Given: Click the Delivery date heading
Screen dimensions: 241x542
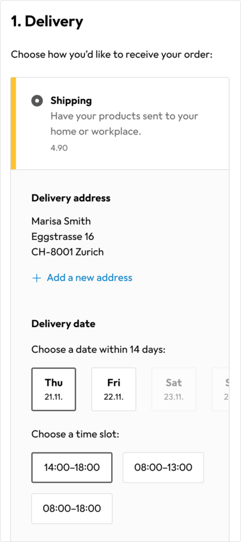Looking at the screenshot, I should (63, 324).
